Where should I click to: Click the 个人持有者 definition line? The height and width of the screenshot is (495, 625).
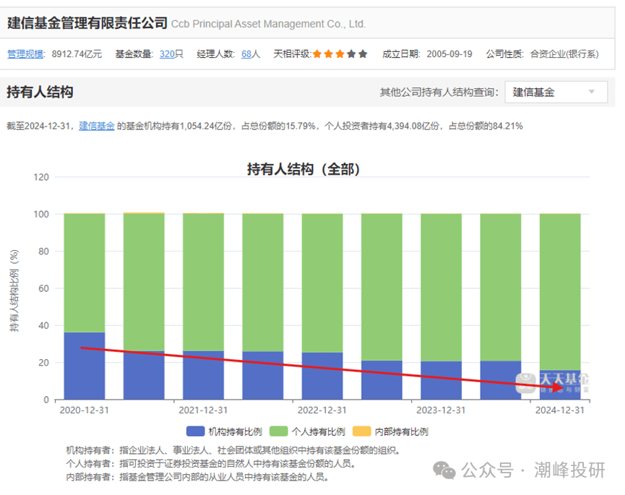[210, 463]
